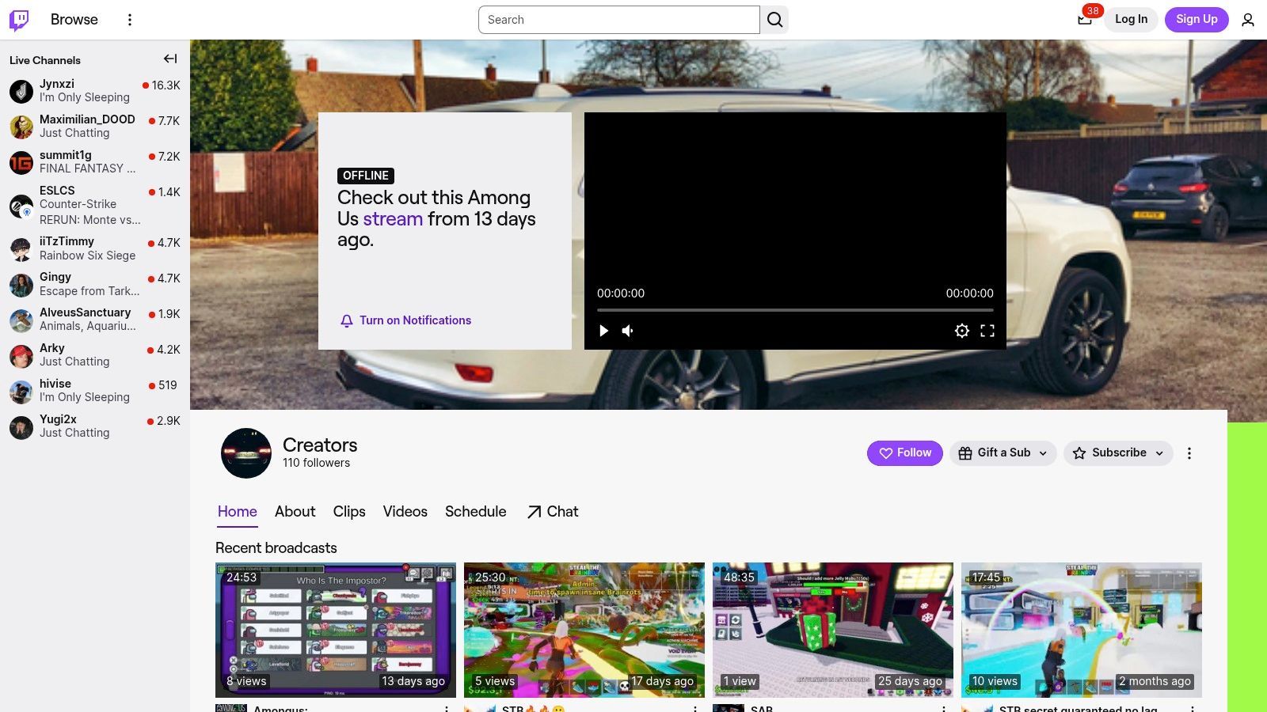
Task: Click the search magnifier button
Action: [774, 20]
